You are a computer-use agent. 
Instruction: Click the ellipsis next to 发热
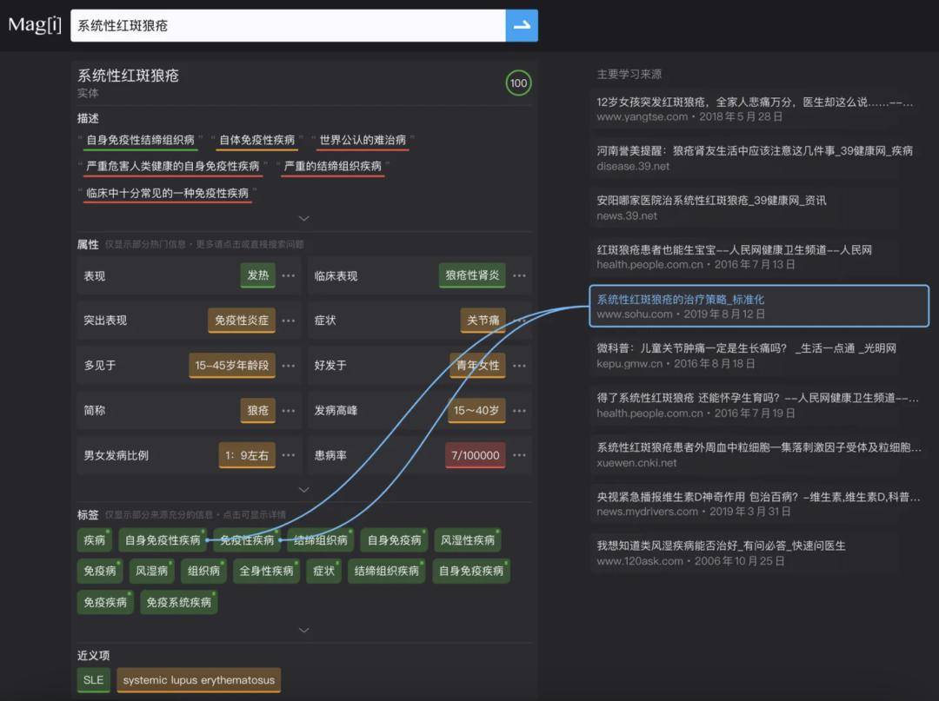click(x=289, y=276)
